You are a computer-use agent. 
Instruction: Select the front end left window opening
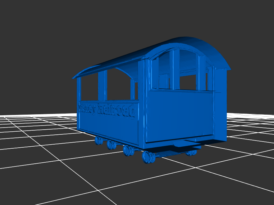coord(164,72)
